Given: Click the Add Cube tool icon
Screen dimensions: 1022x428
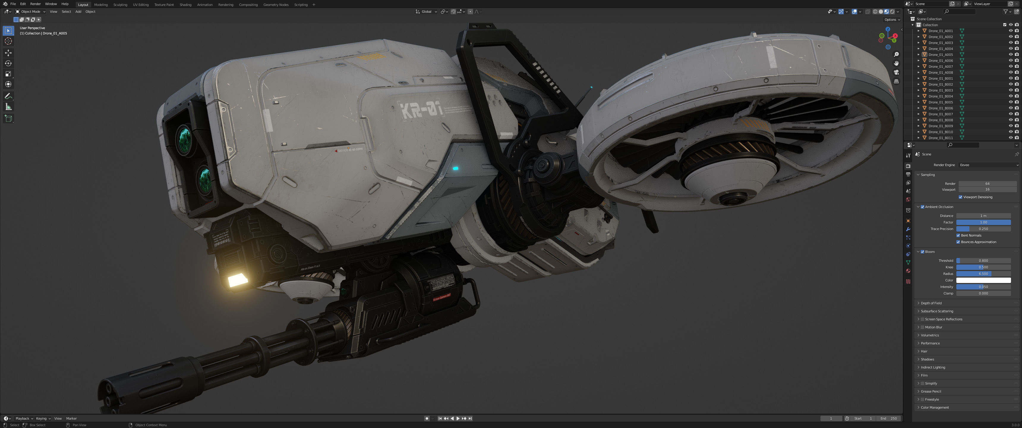Looking at the screenshot, I should coord(8,118).
